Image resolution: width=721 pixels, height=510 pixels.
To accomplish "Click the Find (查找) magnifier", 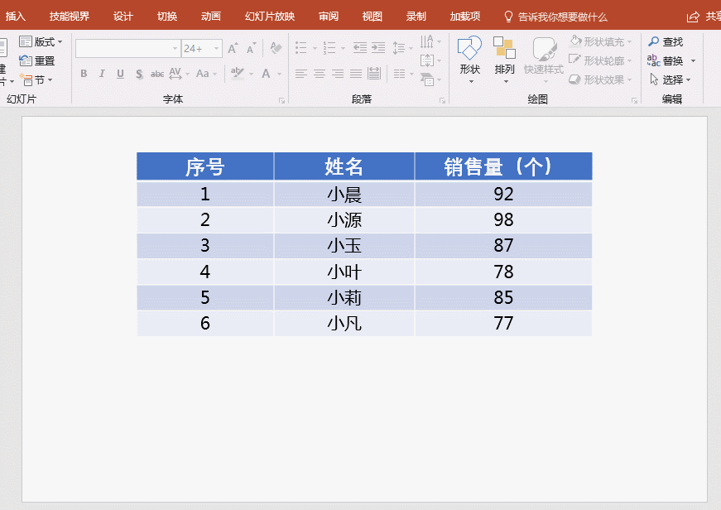I will pos(654,41).
